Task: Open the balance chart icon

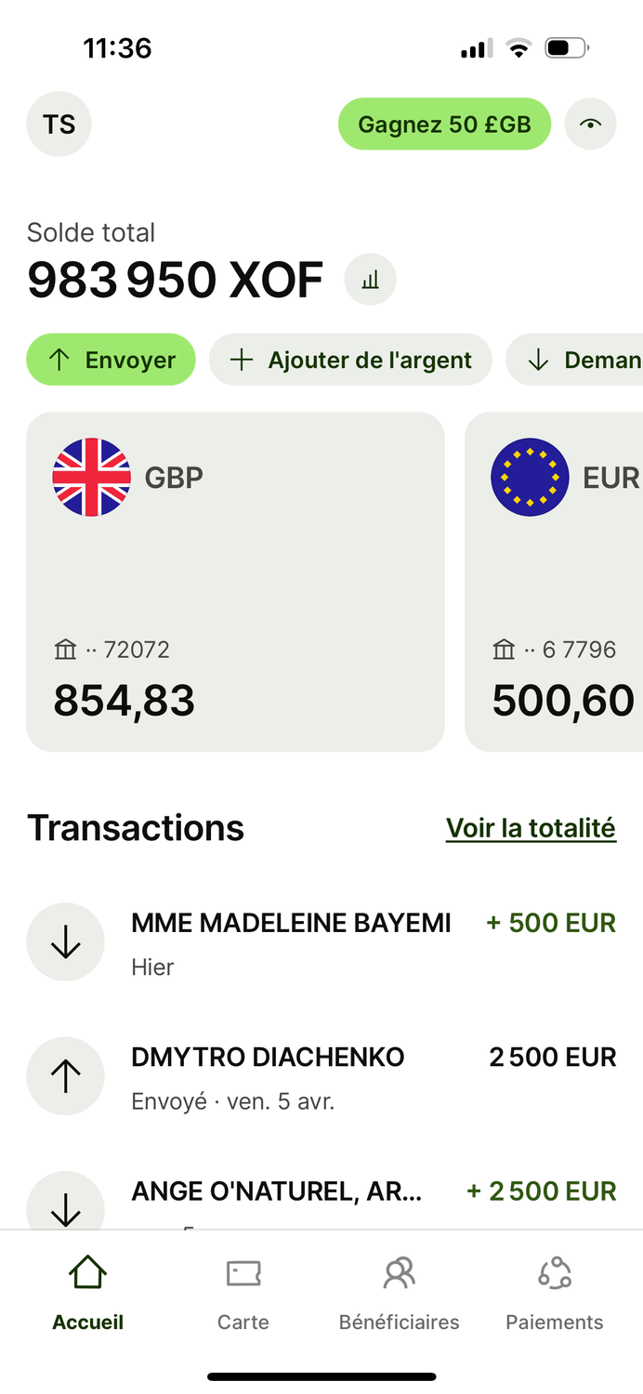Action: [x=370, y=280]
